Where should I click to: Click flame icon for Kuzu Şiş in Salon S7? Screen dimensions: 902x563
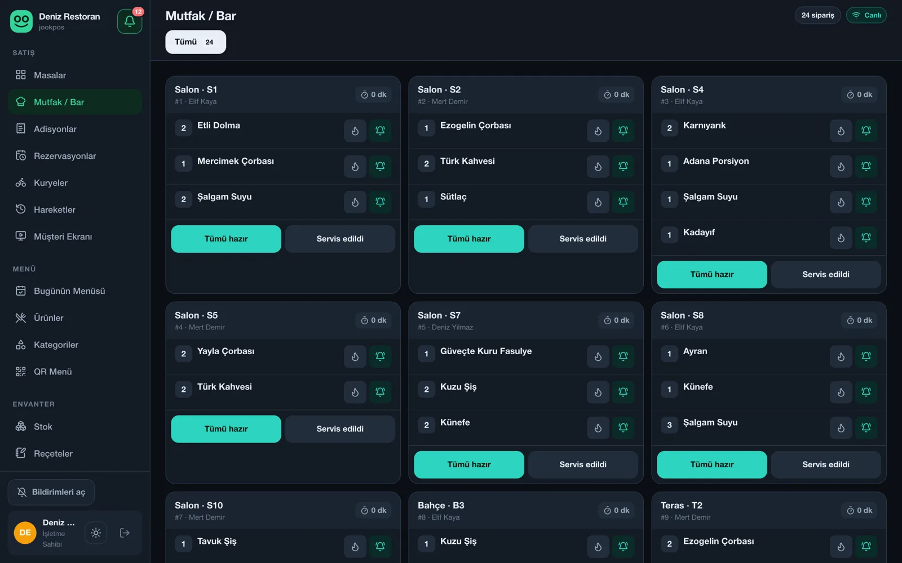[598, 392]
